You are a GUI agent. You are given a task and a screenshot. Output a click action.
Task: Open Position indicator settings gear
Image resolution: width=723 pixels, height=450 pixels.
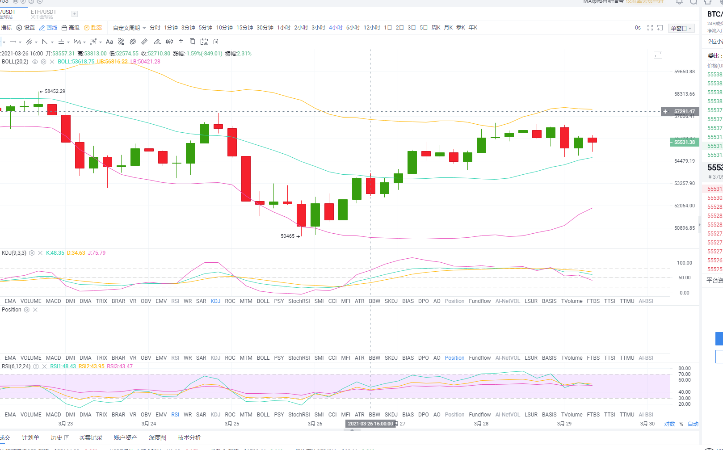point(26,310)
